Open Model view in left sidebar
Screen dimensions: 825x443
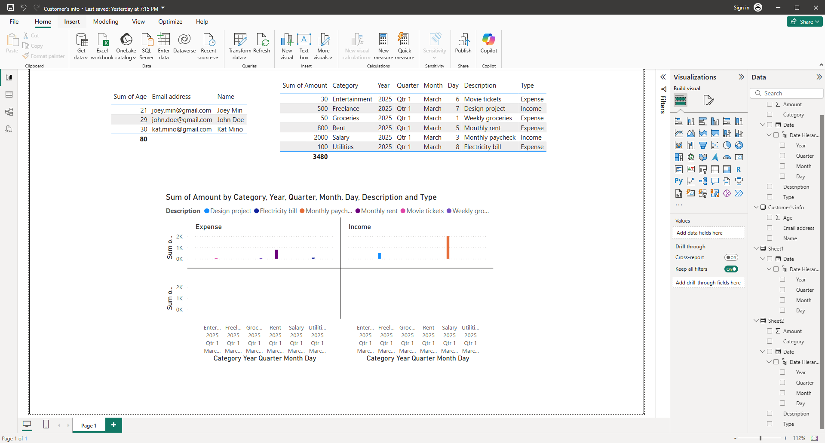9,112
